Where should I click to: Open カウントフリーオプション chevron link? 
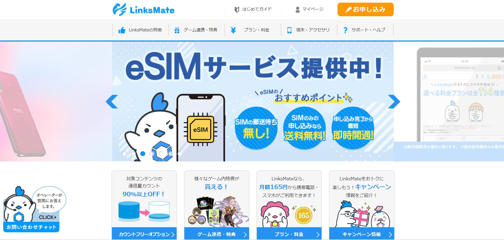144,234
